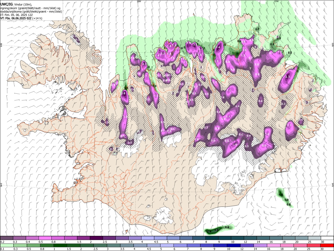
Task: Click the '3.0' rain value over the southern sea
Action: pos(216,230)
